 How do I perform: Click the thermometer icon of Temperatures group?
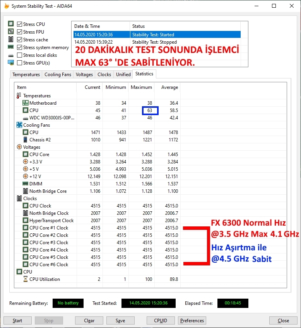tap(19, 95)
